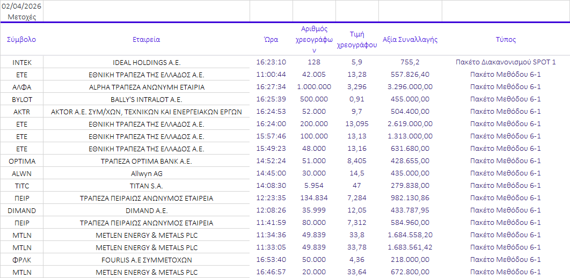Select the FOURLIS Α.Ε ΣΥΜΜΕΤΟΧΩΝ cell
Image resolution: width=570 pixels, height=278 pixels.
pyautogui.click(x=146, y=260)
